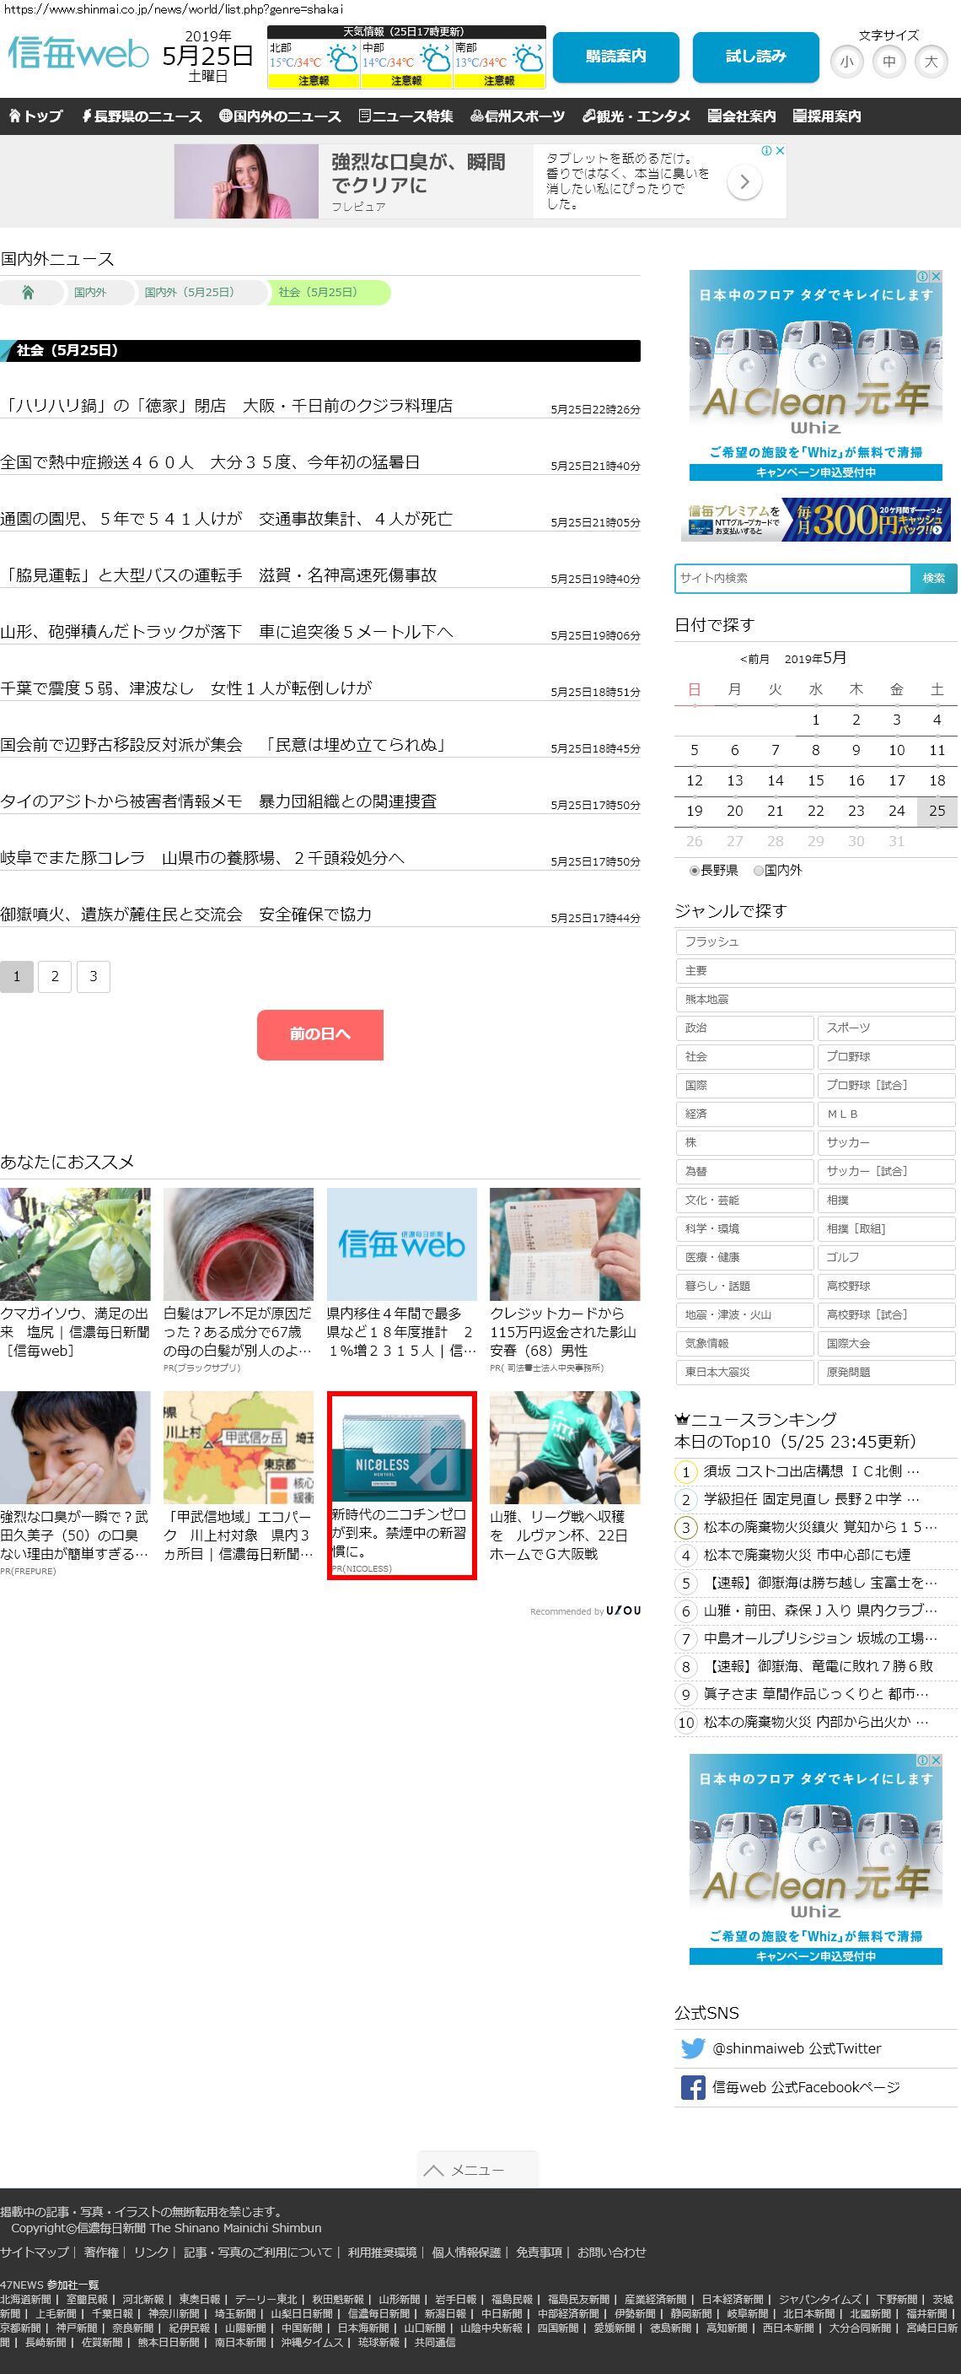Viewport: 961px width, 2374px height.
Task: Open the 信毎プレミアム 300円 banner
Action: tap(815, 520)
